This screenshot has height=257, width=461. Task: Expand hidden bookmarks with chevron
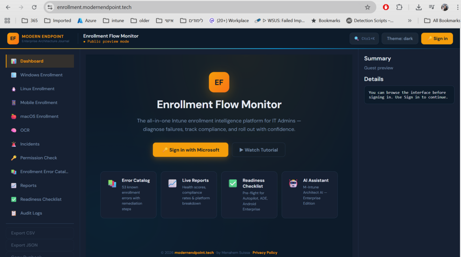(x=410, y=21)
